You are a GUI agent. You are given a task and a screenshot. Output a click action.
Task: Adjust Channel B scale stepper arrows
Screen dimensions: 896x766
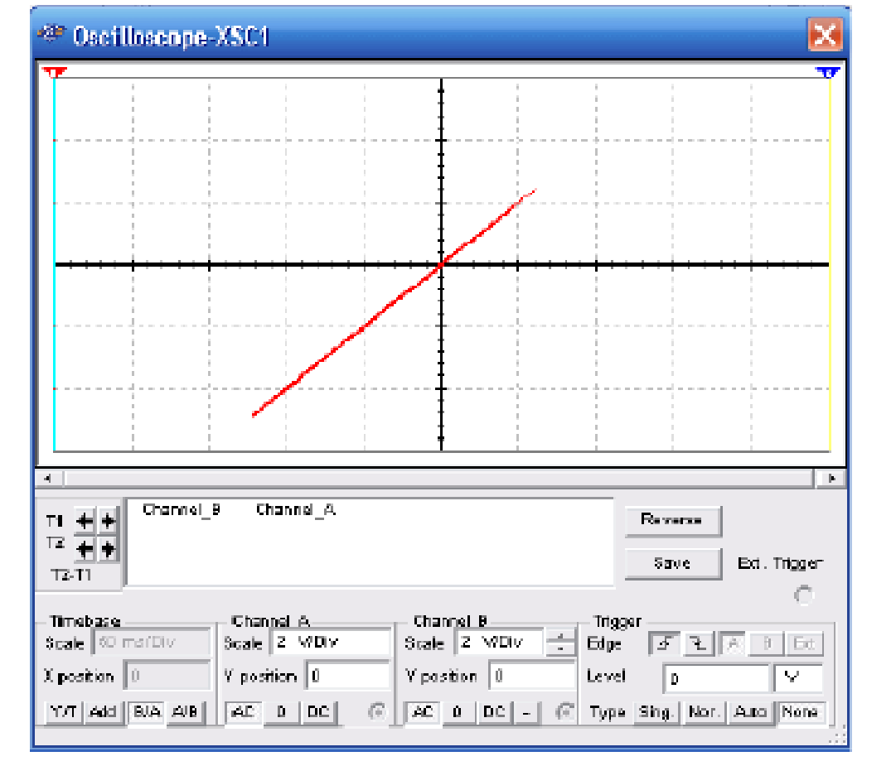click(564, 642)
